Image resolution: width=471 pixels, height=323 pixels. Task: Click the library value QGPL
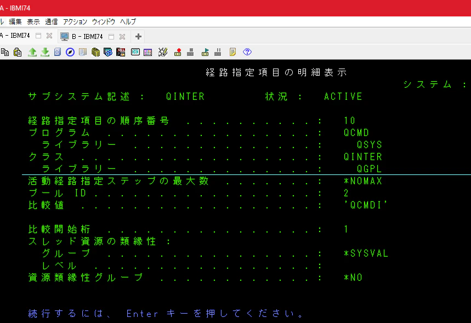tap(370, 168)
